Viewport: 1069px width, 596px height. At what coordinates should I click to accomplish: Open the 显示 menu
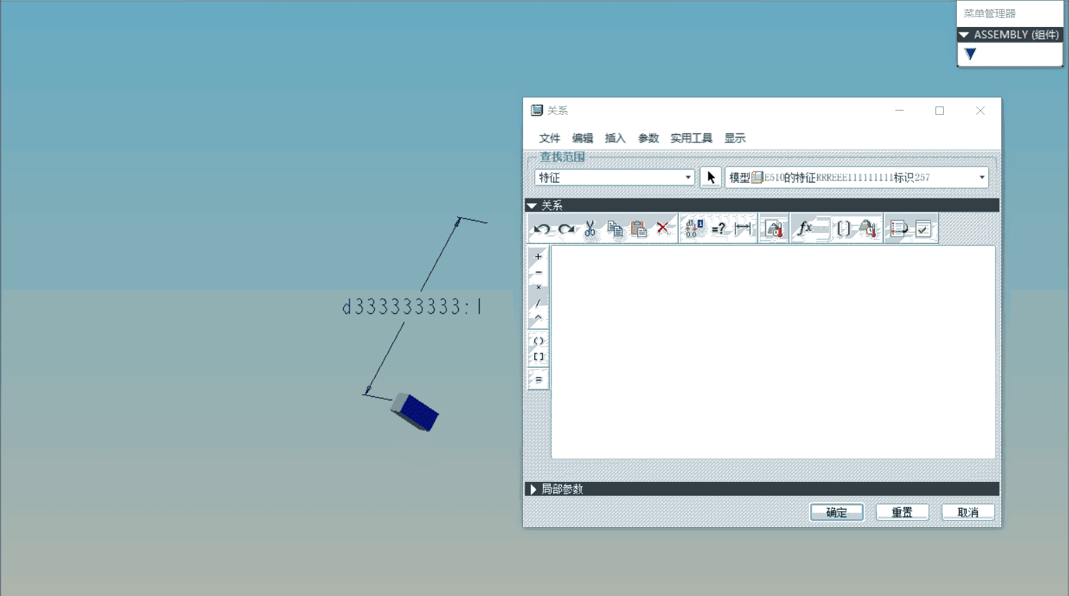point(735,138)
